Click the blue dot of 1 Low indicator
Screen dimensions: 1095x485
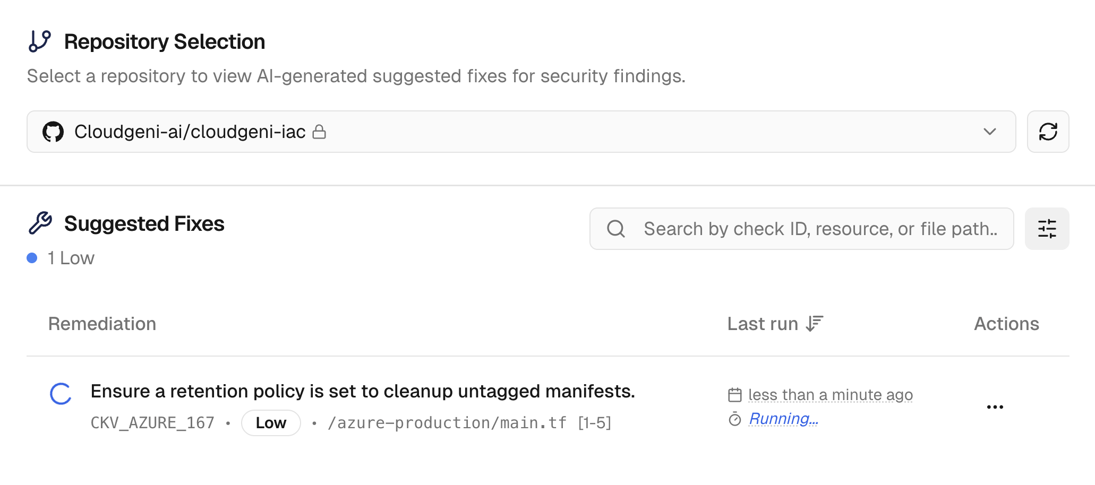pyautogui.click(x=32, y=258)
